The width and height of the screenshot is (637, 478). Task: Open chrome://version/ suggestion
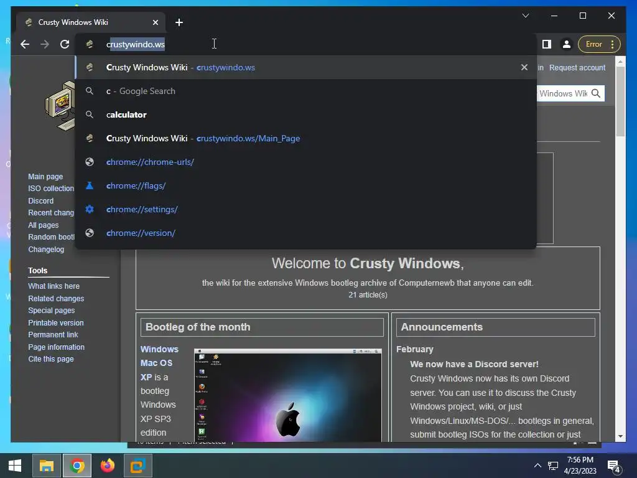tap(305, 233)
